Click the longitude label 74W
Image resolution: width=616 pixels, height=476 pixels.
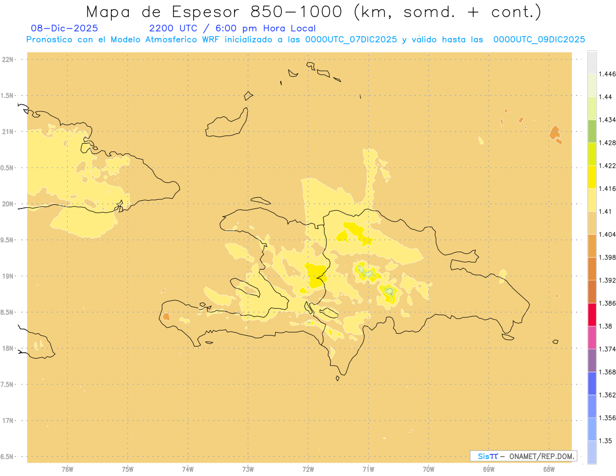pos(188,469)
